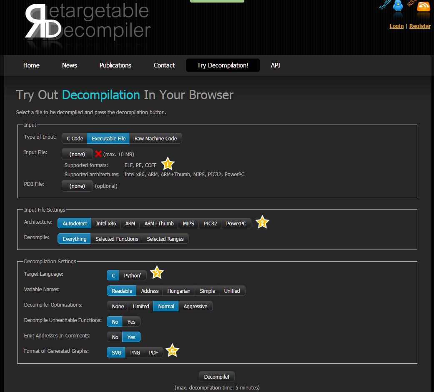This screenshot has height=392, width=434.
Task: Select No for Decompile Unreachable Functions
Action: click(x=115, y=322)
